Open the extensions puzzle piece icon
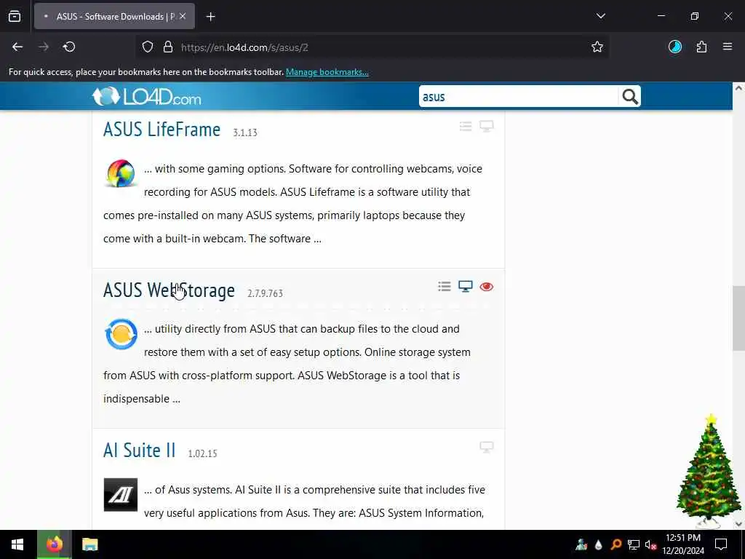745x559 pixels. (x=702, y=47)
